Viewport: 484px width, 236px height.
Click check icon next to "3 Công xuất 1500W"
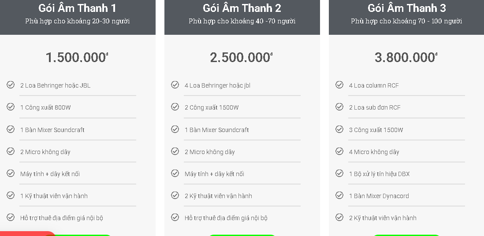click(339, 129)
